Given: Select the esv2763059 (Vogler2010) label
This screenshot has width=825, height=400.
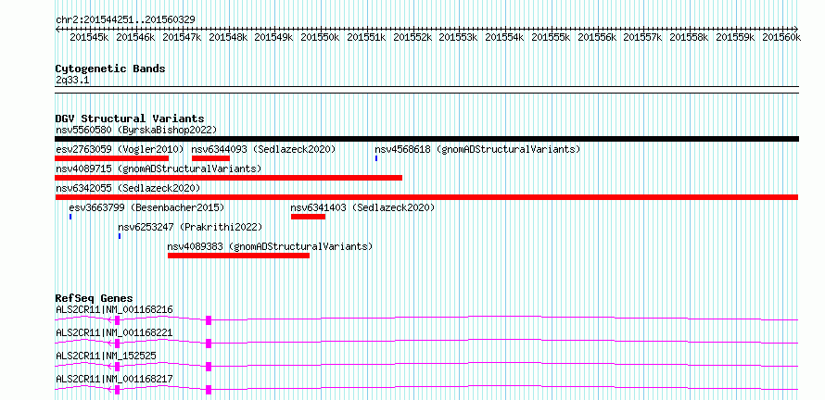Looking at the screenshot, I should (x=120, y=149).
